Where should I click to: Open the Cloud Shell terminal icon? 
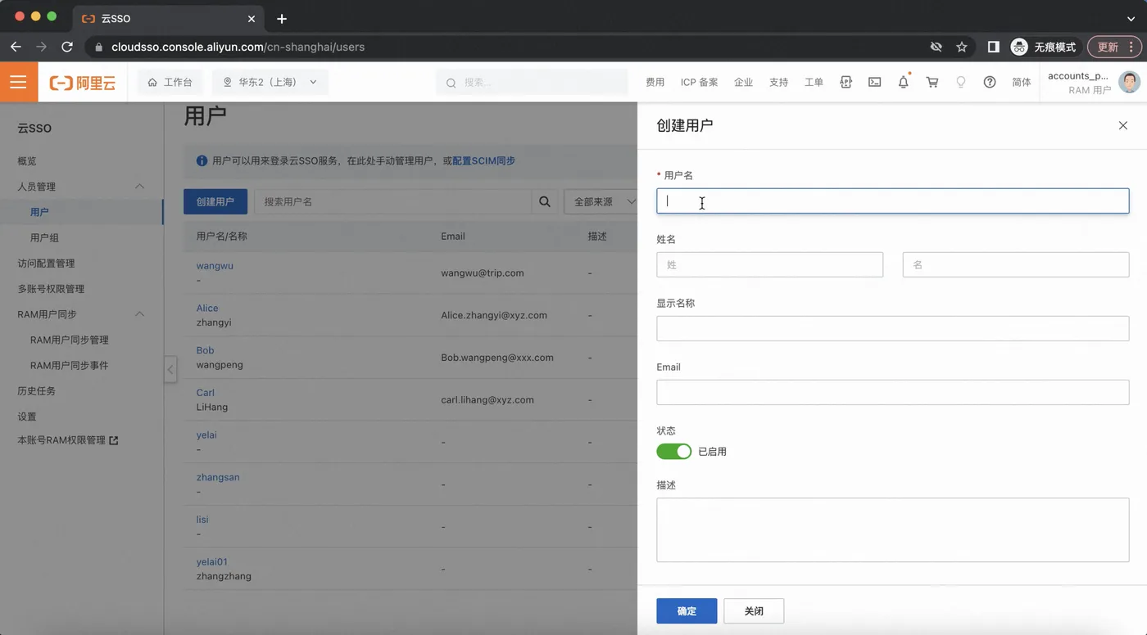click(x=875, y=82)
